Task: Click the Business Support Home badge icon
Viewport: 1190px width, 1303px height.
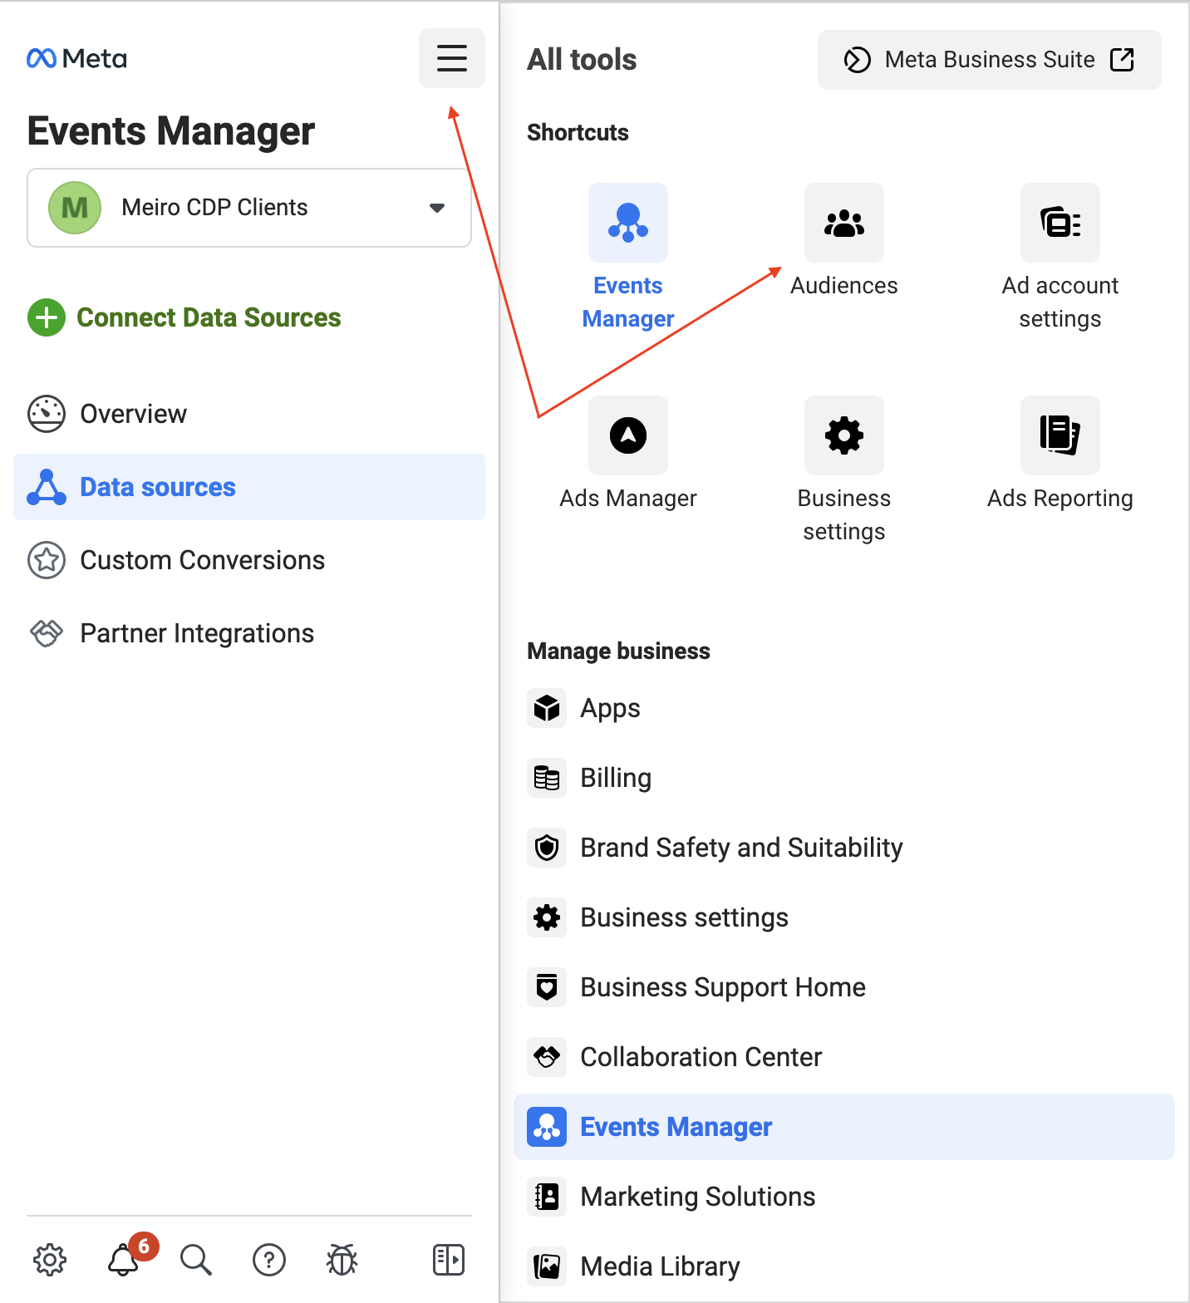Action: 547,987
